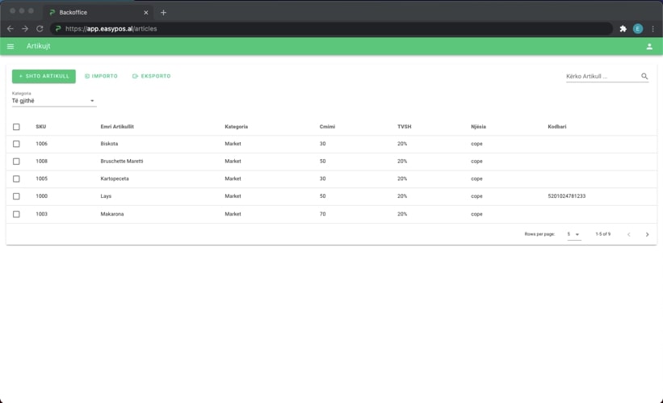
Task: Go to next page of articles
Action: [647, 234]
